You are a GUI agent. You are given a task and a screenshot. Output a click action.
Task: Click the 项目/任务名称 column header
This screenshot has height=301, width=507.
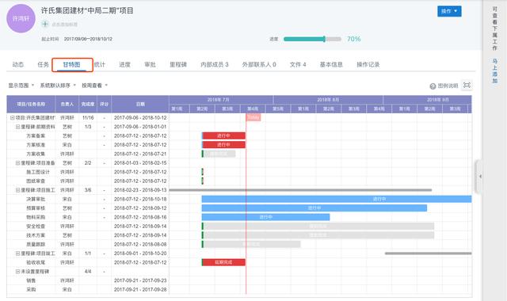pos(31,104)
